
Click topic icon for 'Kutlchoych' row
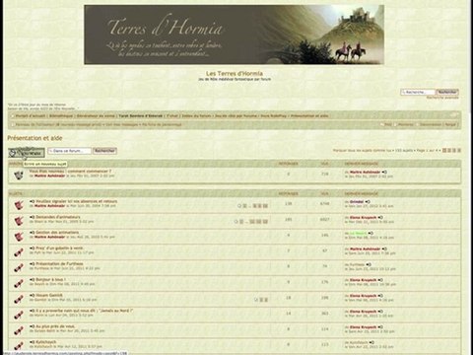coord(19,346)
